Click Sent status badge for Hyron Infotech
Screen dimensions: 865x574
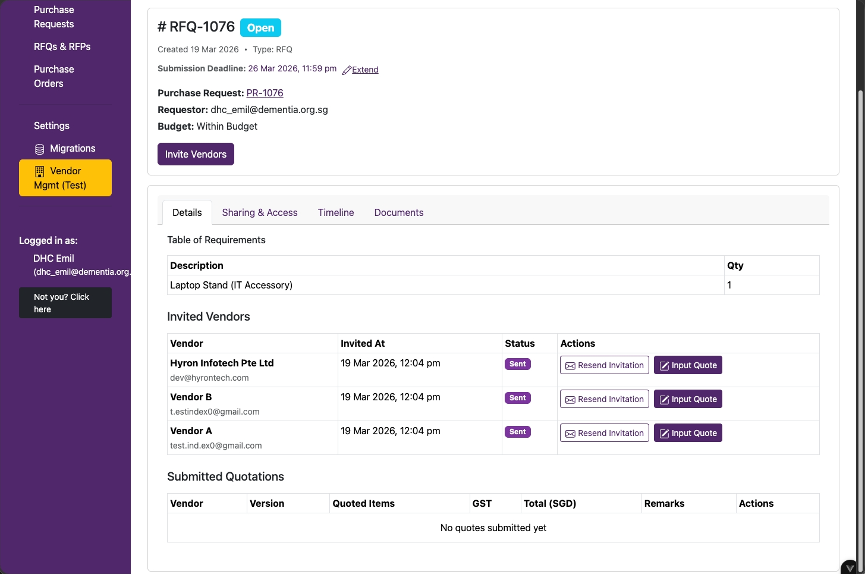pyautogui.click(x=518, y=364)
